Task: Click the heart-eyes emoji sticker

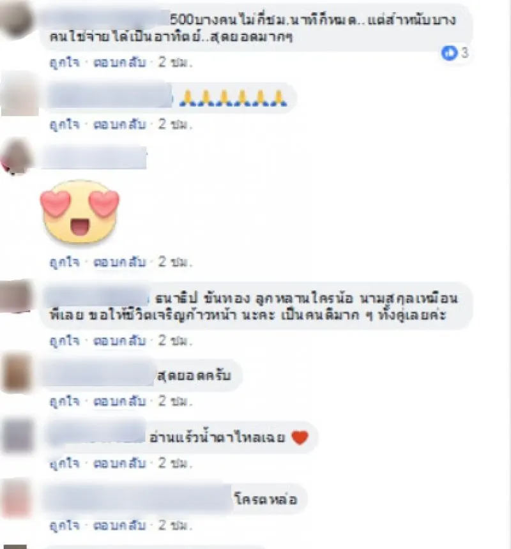Action: point(79,211)
